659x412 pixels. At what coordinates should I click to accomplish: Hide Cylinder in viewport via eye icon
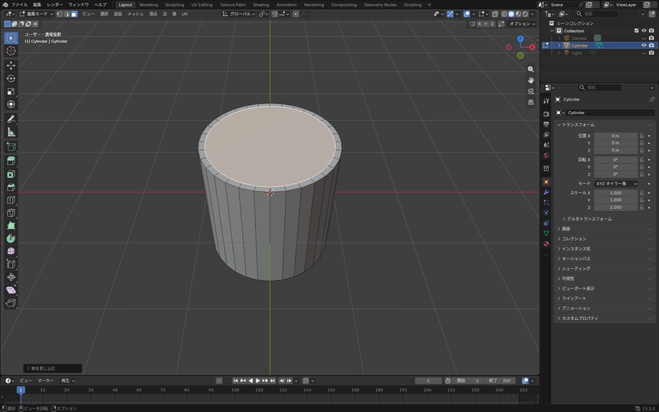pyautogui.click(x=644, y=45)
